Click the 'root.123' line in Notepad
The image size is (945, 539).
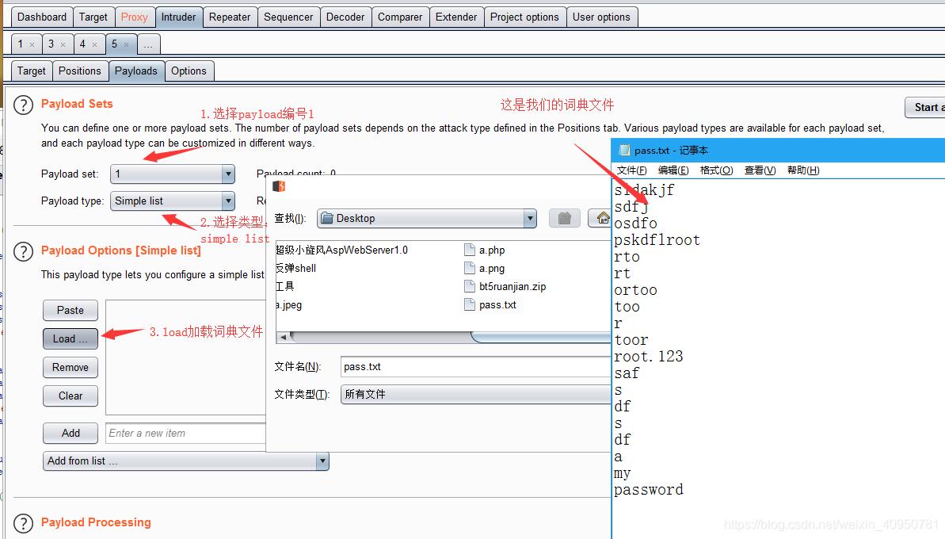[x=649, y=357]
